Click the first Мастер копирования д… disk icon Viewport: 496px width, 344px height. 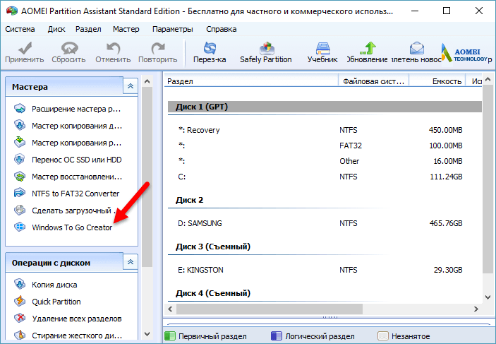click(20, 126)
